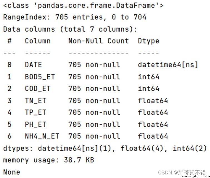Click the datetime64[ns] dtype in DATE row
This screenshot has height=178, width=210.
pyautogui.click(x=168, y=65)
